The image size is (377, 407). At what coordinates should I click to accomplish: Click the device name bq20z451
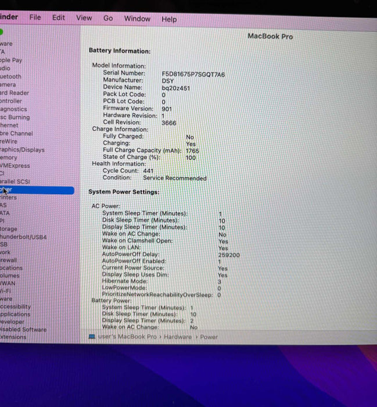176,88
